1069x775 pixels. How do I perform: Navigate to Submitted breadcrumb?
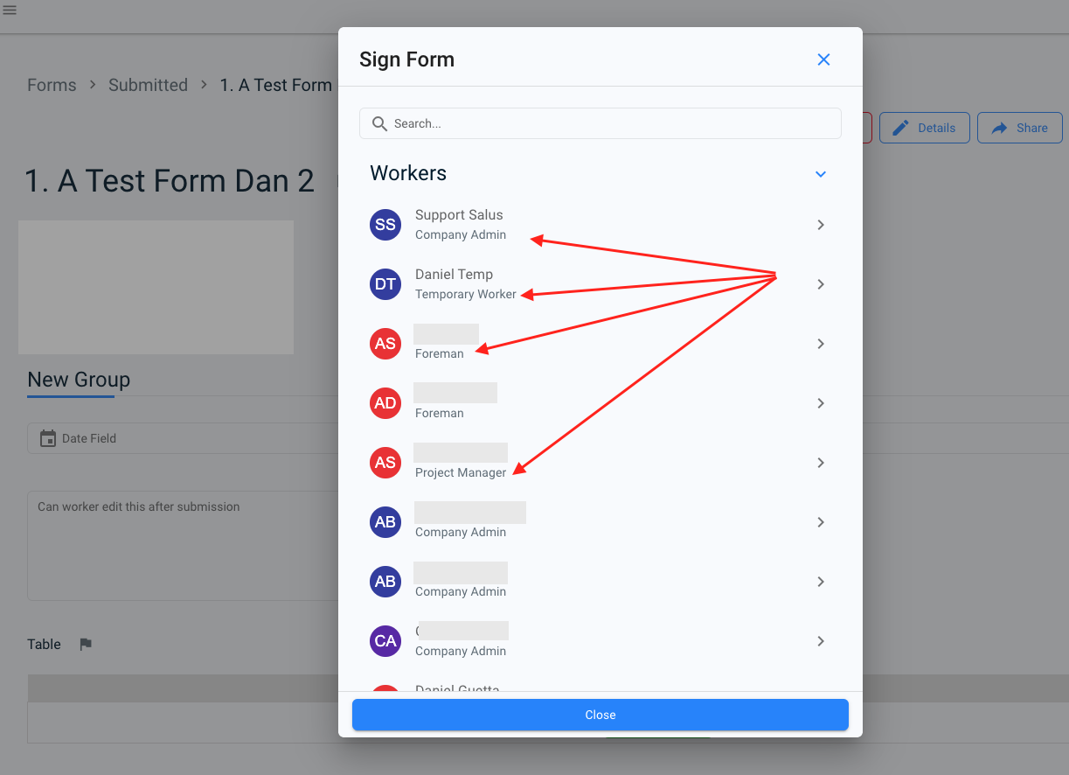[x=148, y=85]
